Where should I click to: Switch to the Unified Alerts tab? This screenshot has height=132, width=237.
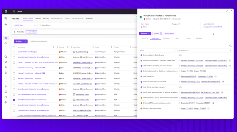coord(28,19)
